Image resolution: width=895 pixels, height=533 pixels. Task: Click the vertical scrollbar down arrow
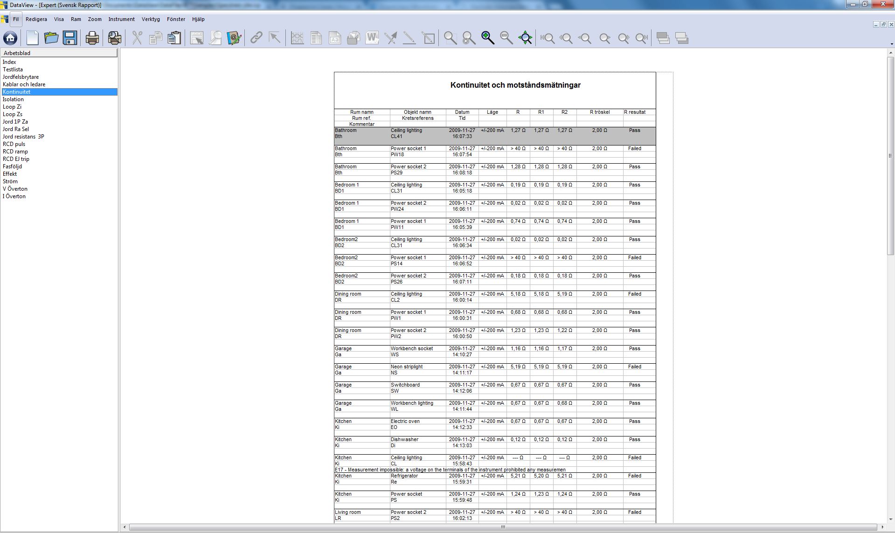coord(890,519)
